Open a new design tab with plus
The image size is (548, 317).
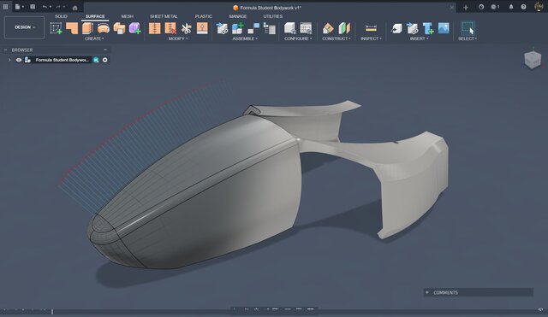[466, 8]
